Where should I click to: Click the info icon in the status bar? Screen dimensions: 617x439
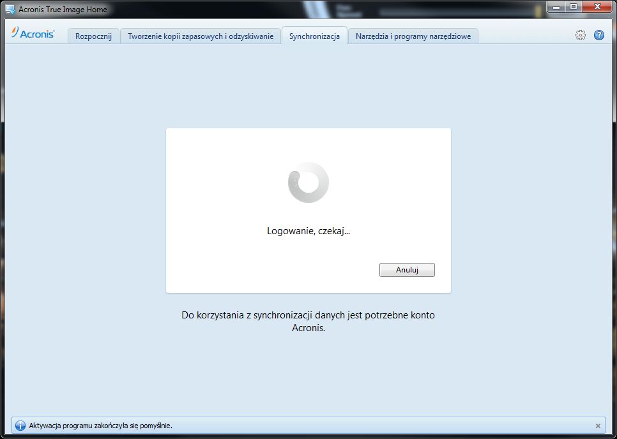(20, 425)
